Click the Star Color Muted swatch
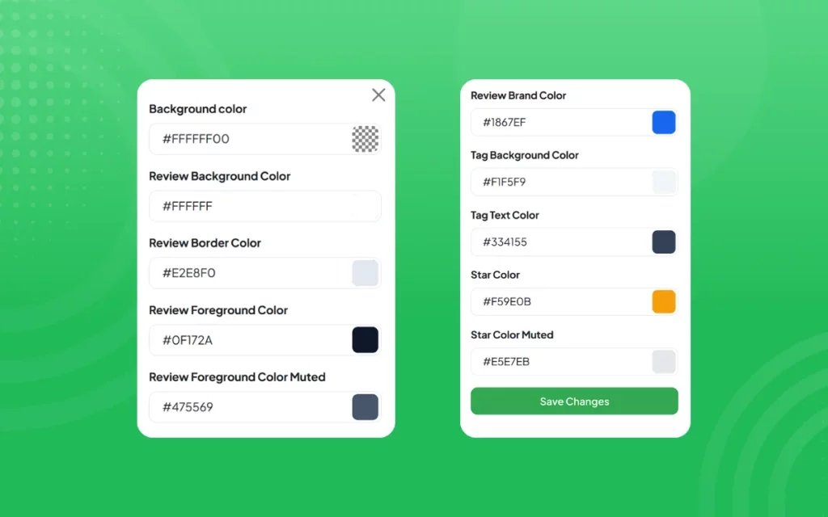 pos(663,362)
